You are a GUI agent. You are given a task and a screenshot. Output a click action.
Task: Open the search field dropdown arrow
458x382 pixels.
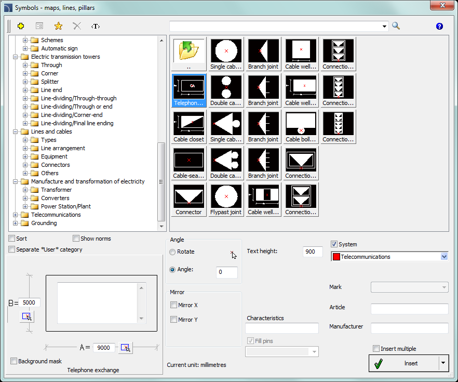click(385, 26)
